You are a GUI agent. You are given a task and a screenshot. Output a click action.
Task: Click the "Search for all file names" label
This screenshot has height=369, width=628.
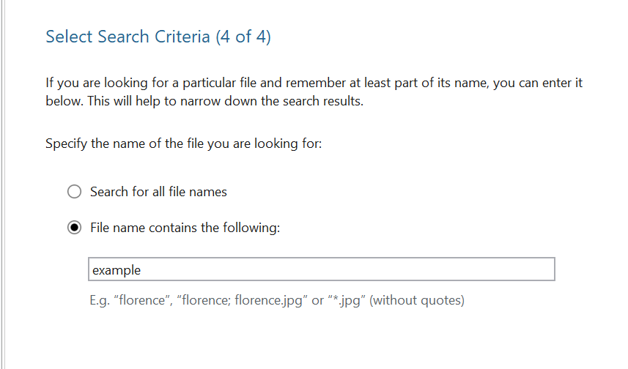click(158, 192)
